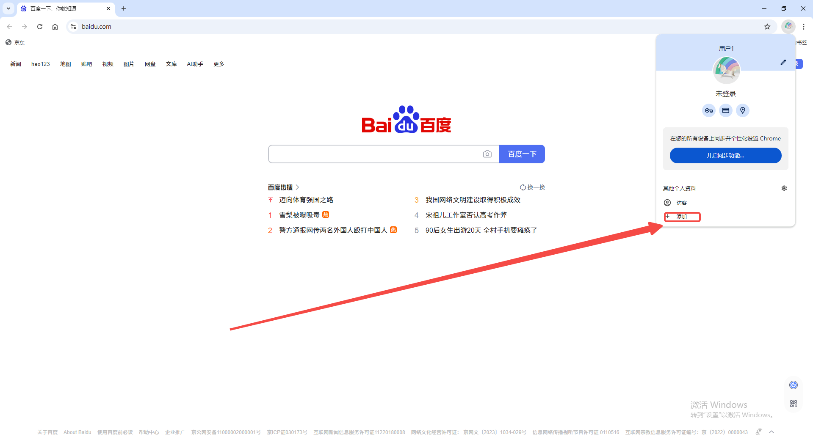The height and width of the screenshot is (440, 813).
Task: Open the 图片 nav link
Action: [129, 64]
